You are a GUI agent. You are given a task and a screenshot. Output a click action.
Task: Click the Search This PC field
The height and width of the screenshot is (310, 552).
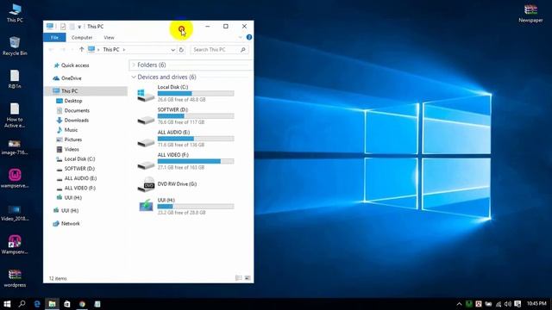tap(219, 50)
